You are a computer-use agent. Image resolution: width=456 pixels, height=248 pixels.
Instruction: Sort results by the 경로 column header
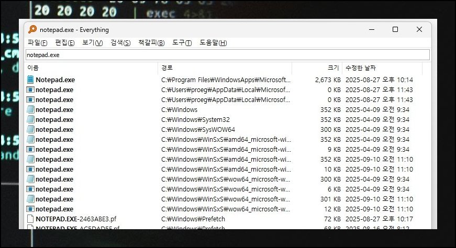point(225,67)
